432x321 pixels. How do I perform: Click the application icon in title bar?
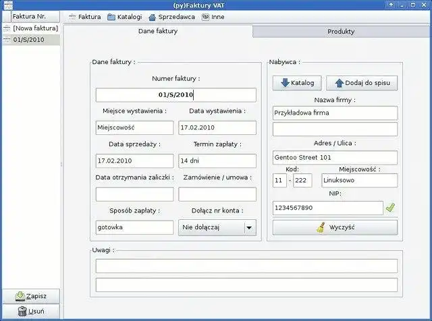[x=7, y=5]
